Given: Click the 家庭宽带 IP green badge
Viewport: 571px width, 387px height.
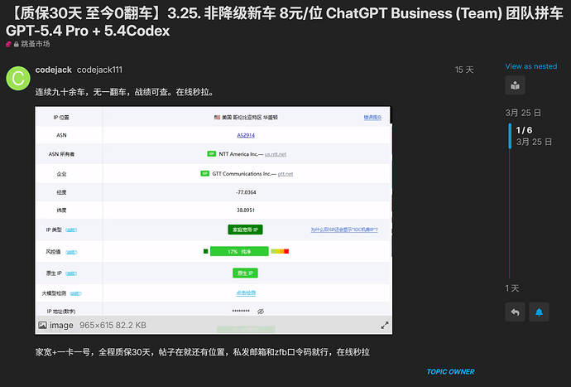Looking at the screenshot, I should tap(245, 230).
